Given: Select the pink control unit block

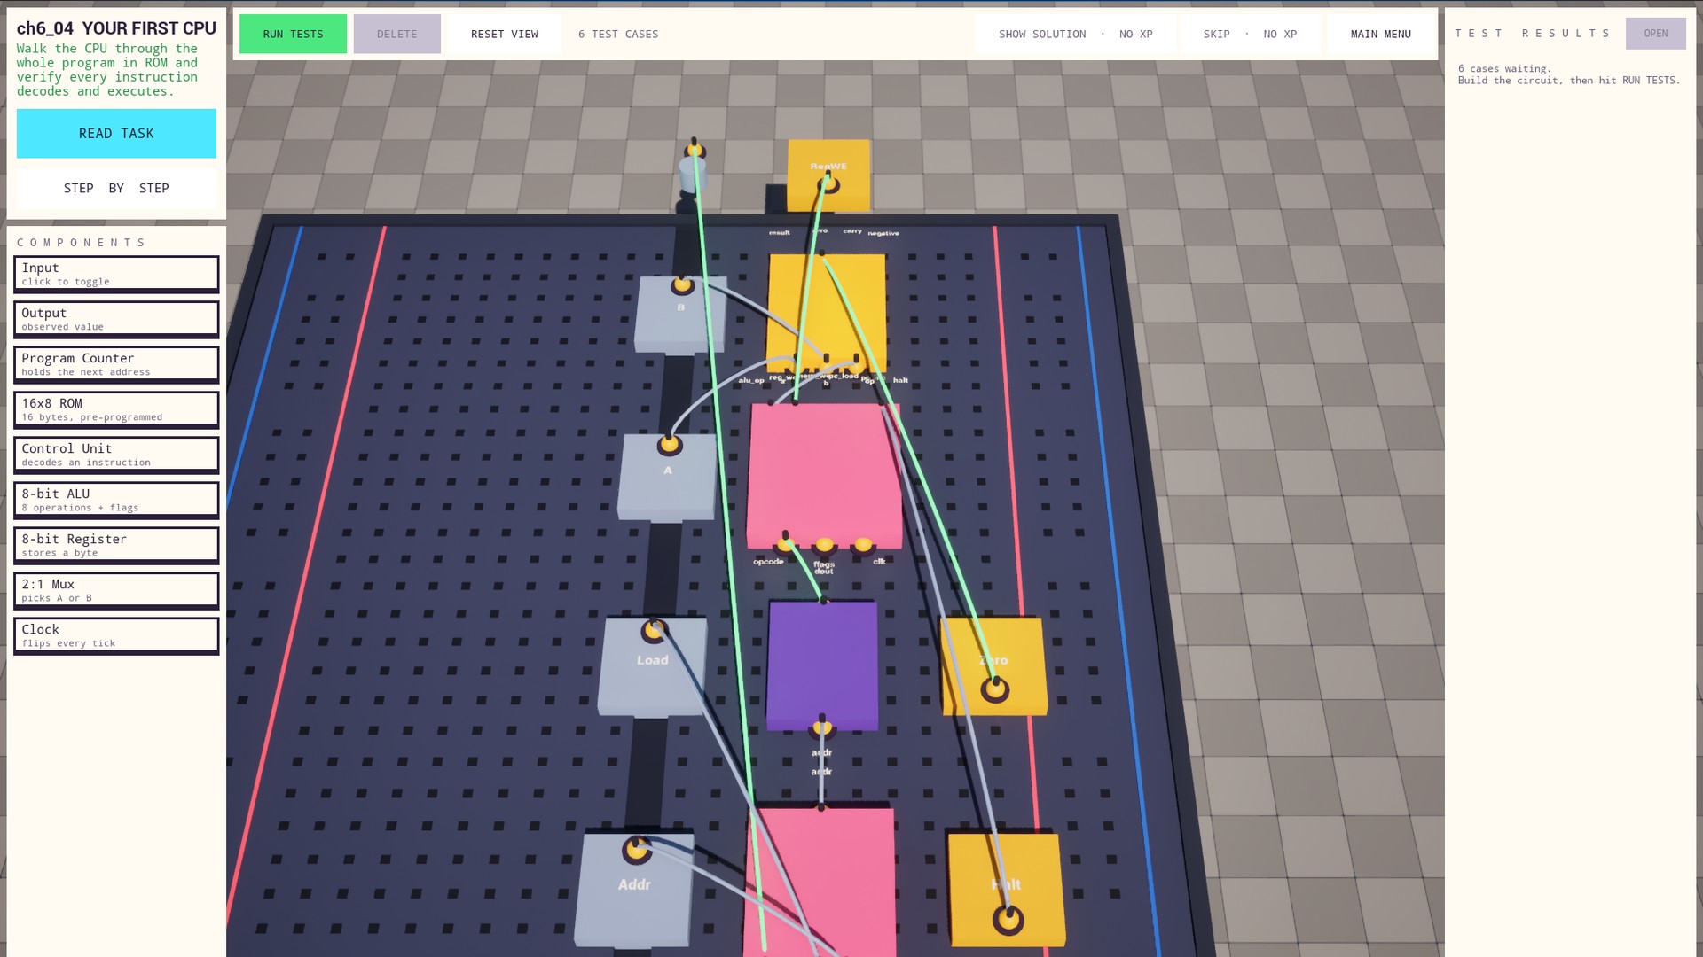Looking at the screenshot, I should [x=824, y=476].
